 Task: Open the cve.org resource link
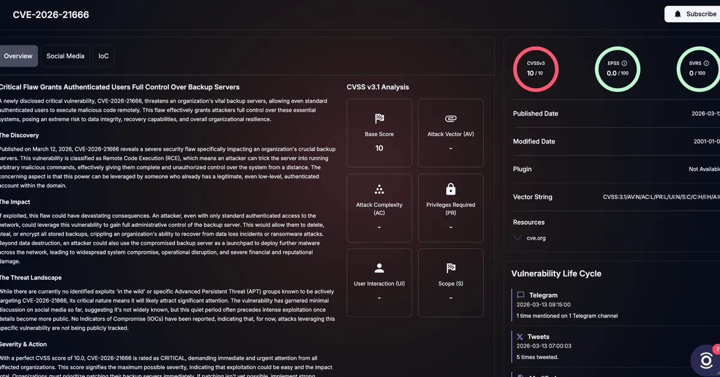pyautogui.click(x=537, y=238)
